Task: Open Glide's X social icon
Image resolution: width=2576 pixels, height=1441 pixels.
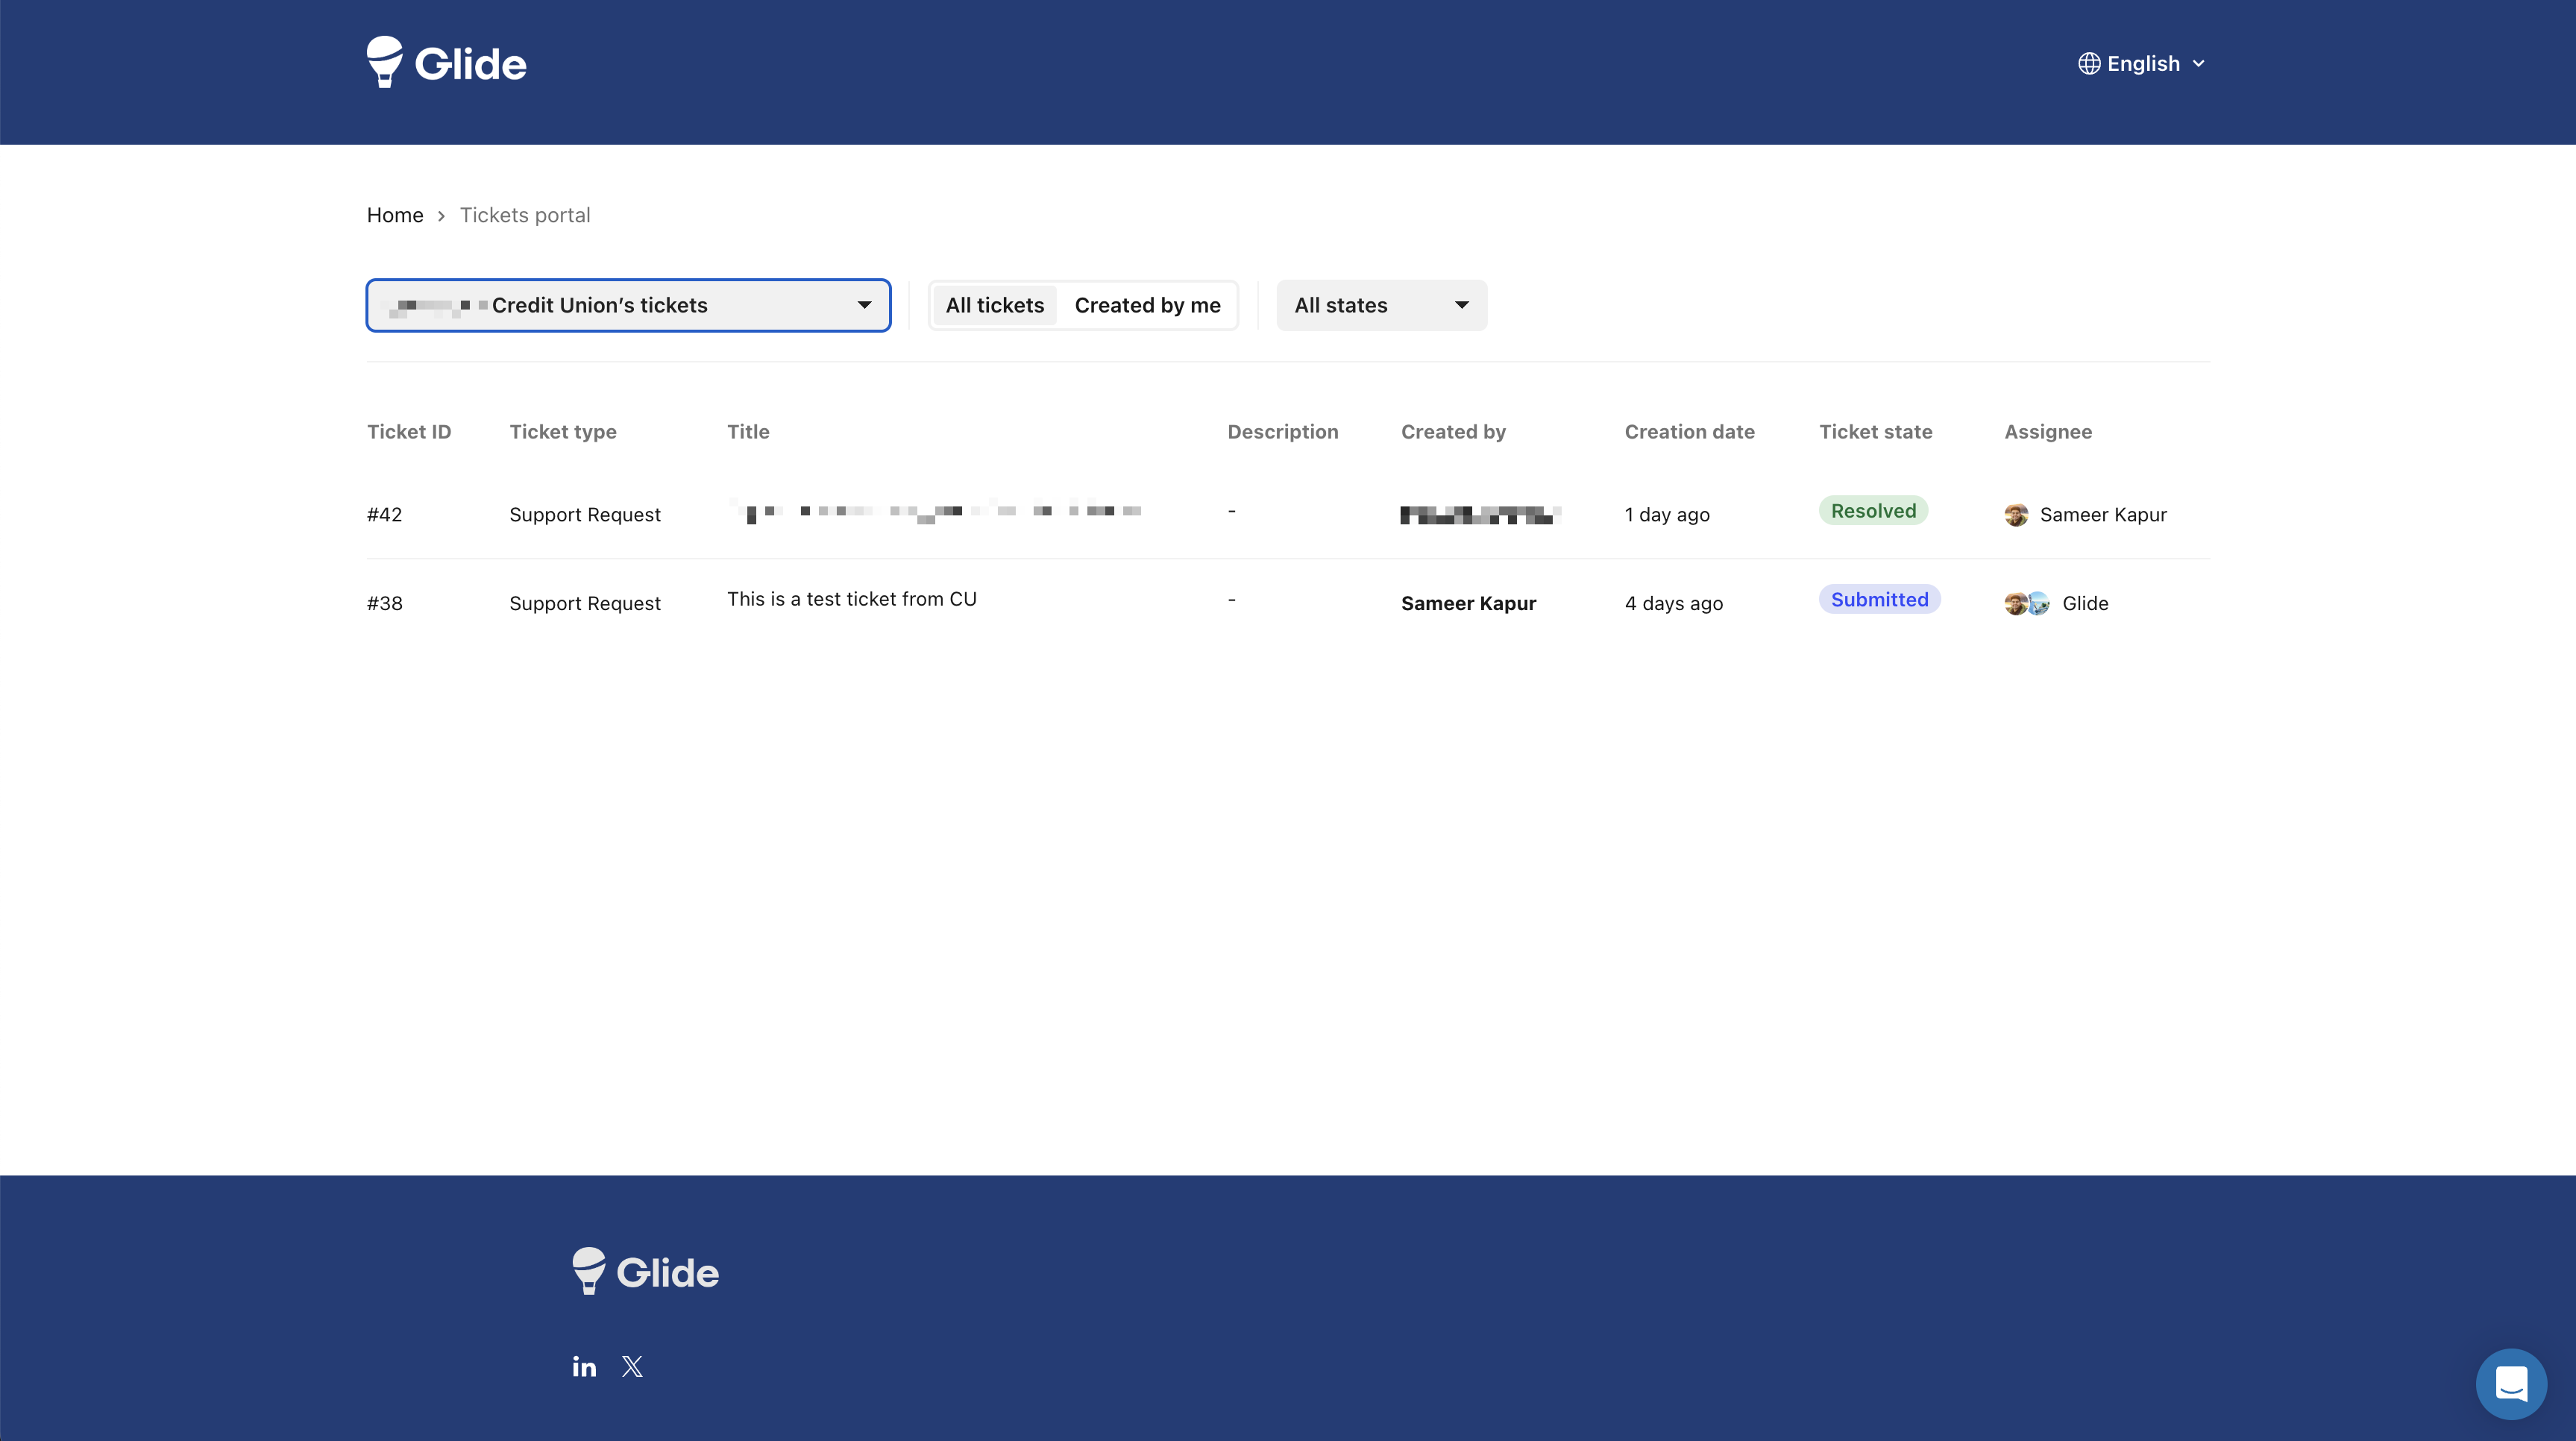Action: pyautogui.click(x=632, y=1366)
